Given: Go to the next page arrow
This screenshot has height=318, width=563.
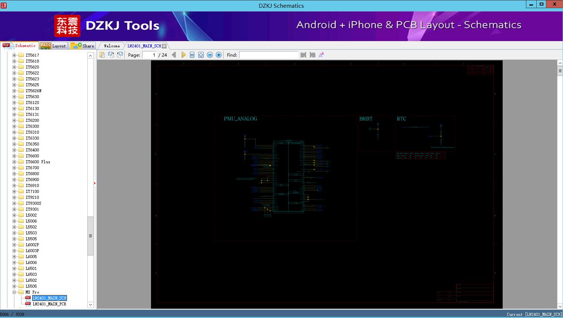Looking at the screenshot, I should (x=183, y=55).
